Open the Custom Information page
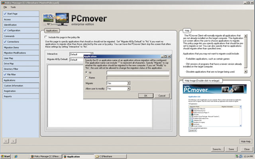Viewport: 255px width, 159px height. (21, 86)
